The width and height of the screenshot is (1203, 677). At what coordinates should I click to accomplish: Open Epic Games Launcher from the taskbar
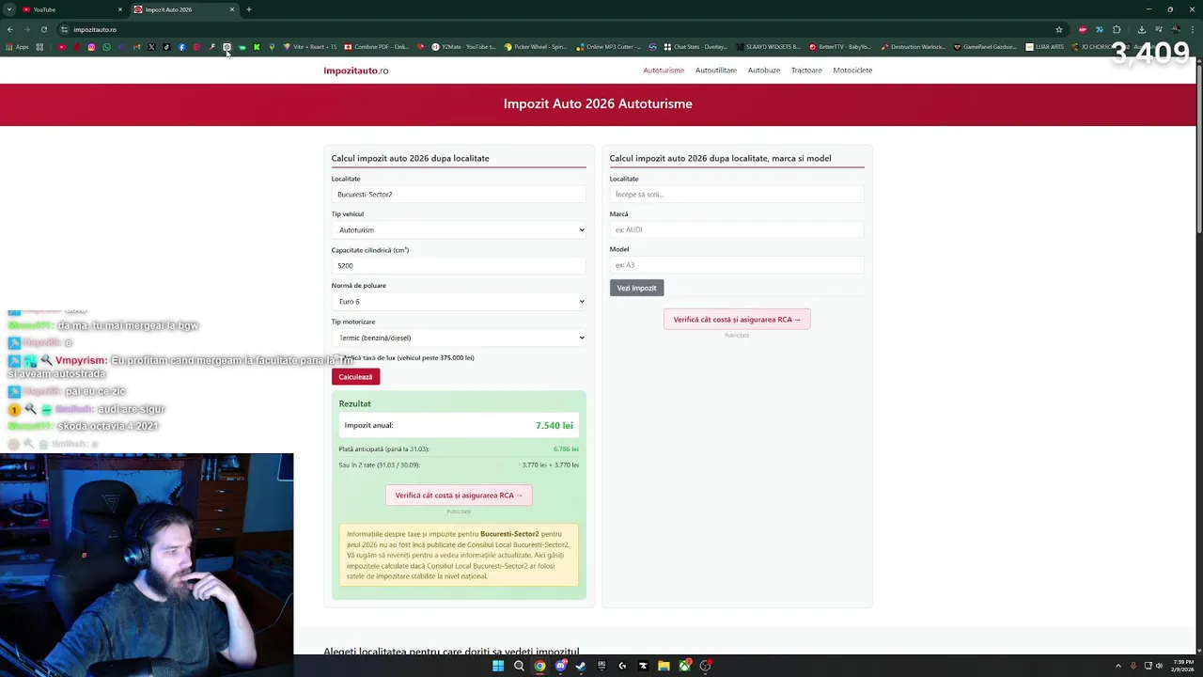pos(601,666)
